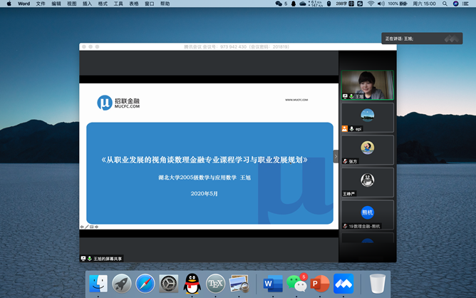Open Microsoft Word in the Dock
Screen dimensions: 476x298
273,284
